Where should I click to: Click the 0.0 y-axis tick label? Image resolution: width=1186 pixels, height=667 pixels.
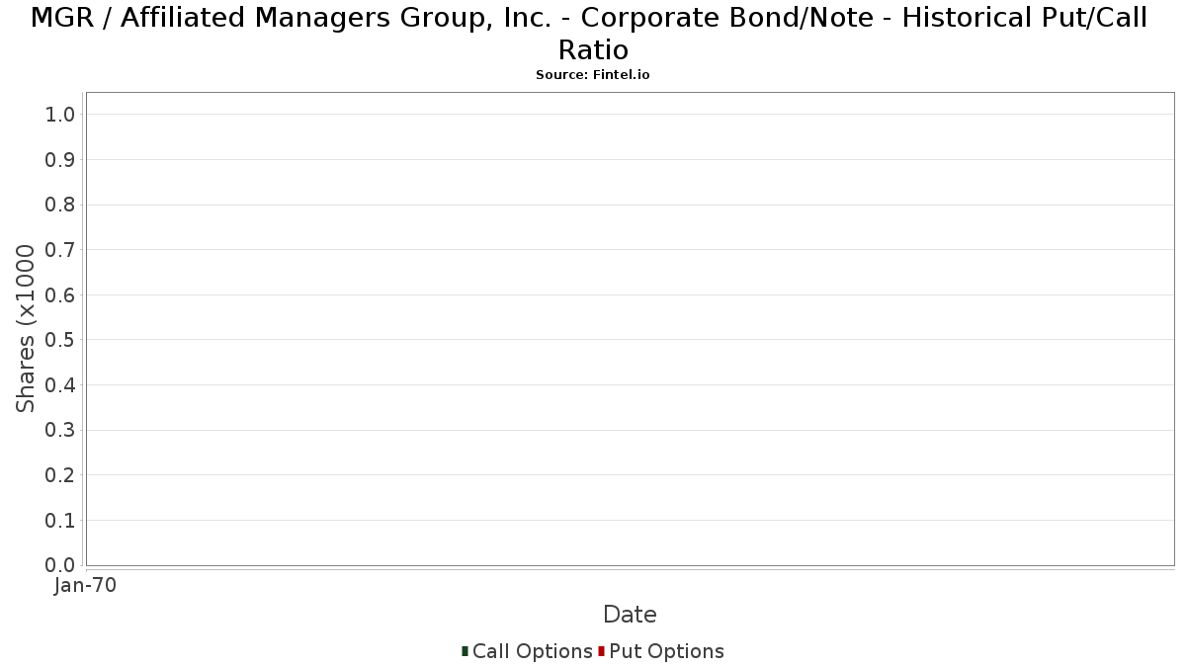[60, 565]
